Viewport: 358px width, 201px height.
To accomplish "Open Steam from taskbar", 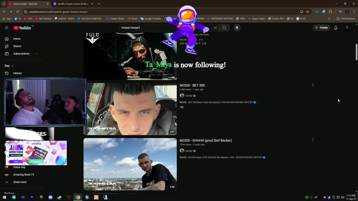I will pos(60,197).
